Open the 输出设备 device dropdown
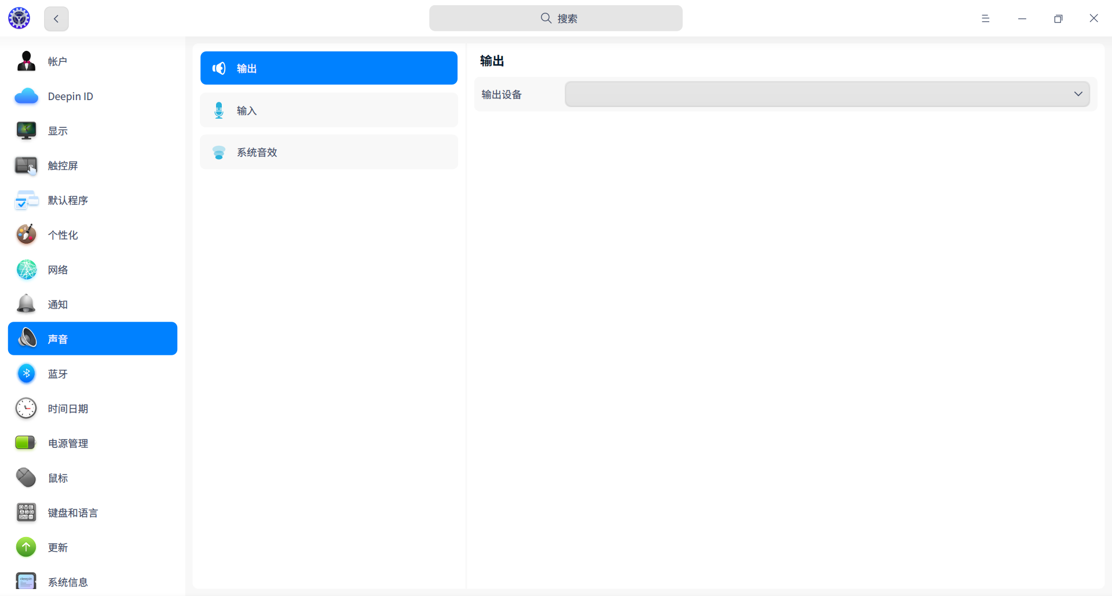The height and width of the screenshot is (596, 1112). point(827,94)
